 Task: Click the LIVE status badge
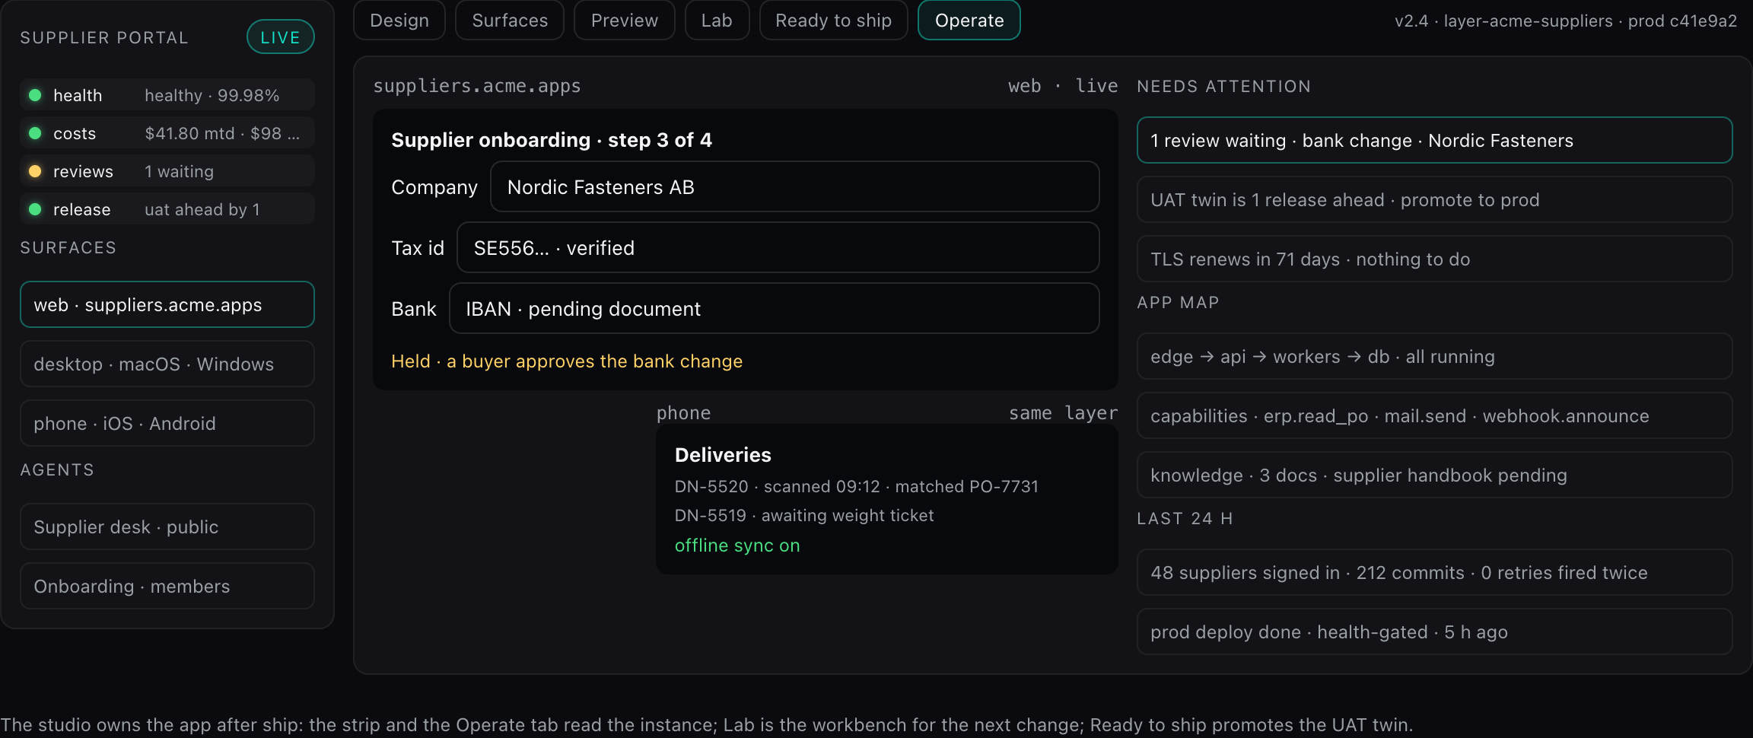[280, 37]
